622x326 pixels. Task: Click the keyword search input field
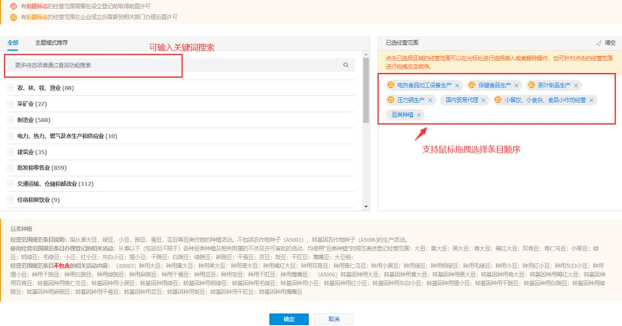click(x=174, y=65)
